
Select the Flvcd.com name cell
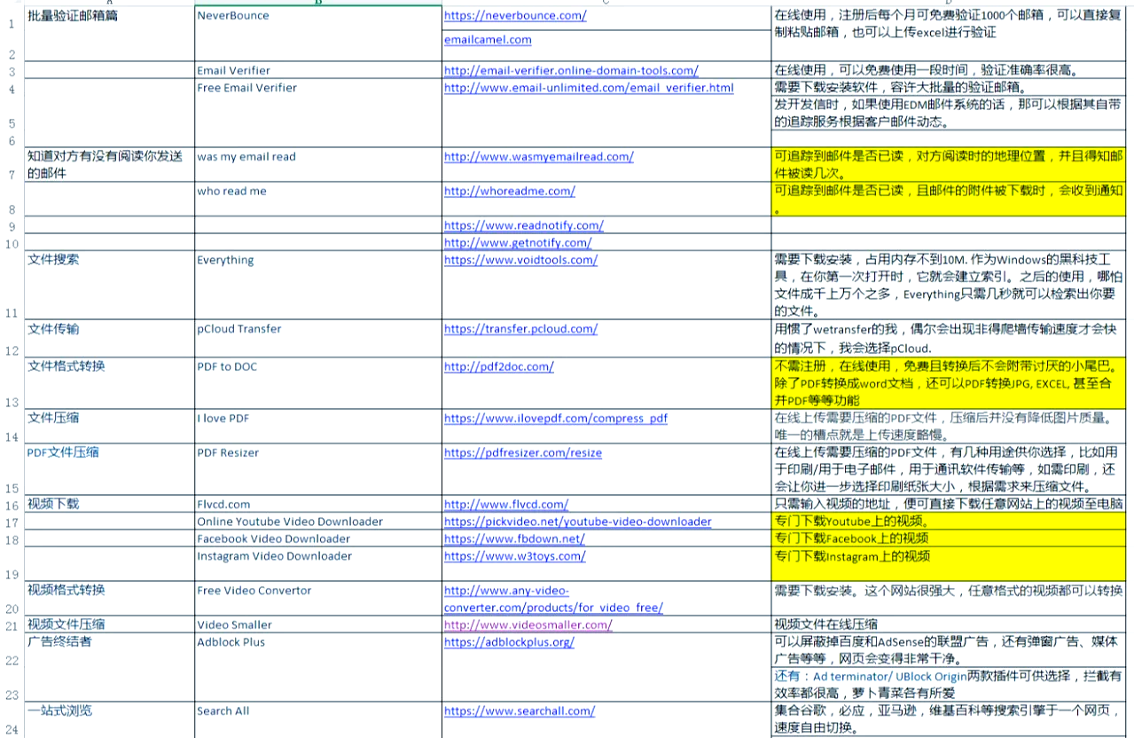(318, 505)
